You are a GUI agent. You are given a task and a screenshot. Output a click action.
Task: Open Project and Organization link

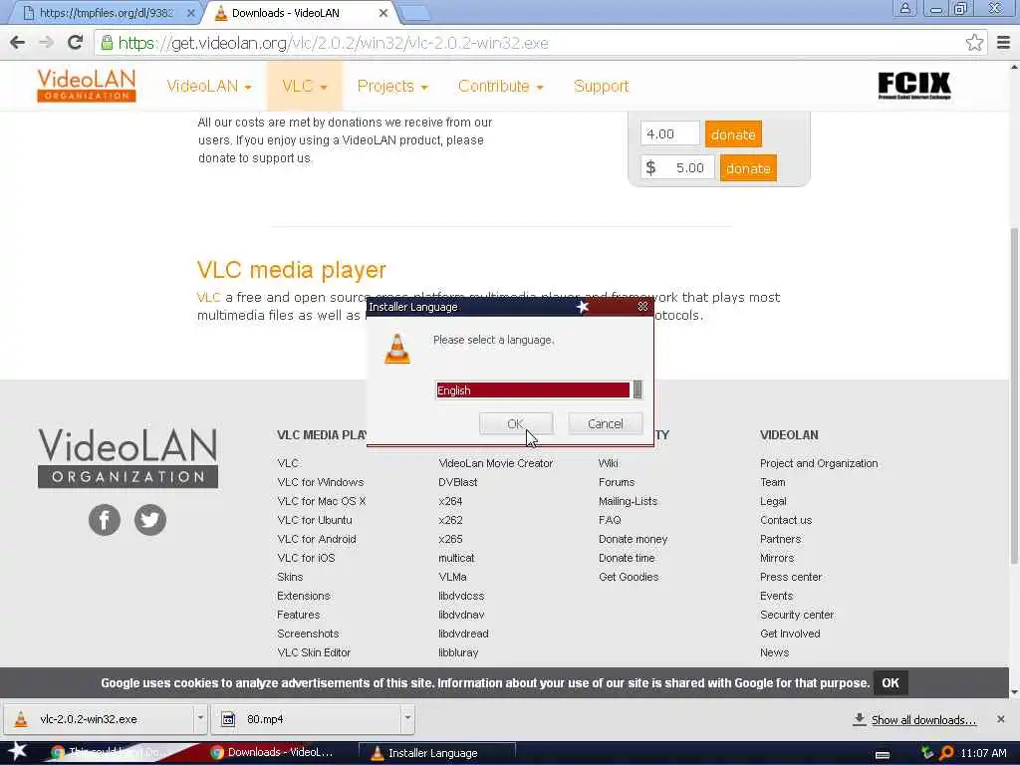(819, 463)
